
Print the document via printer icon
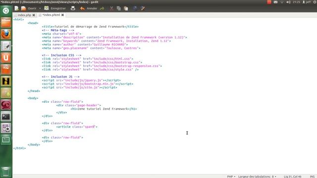pos(73,8)
